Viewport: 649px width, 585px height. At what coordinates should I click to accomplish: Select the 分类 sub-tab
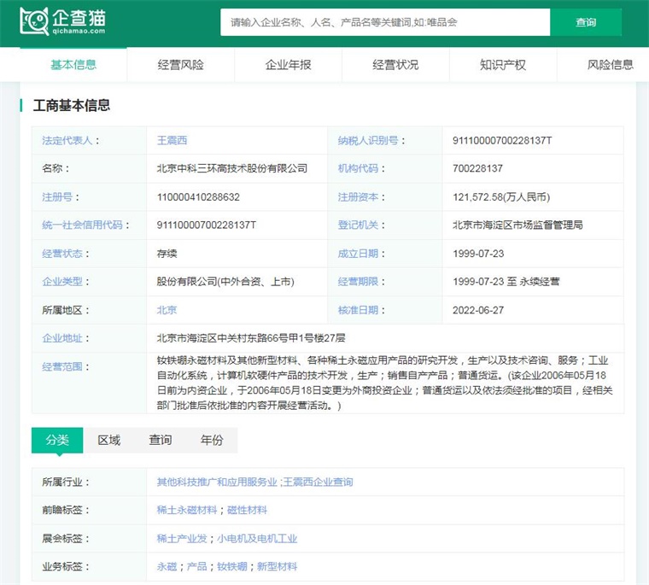coord(57,440)
